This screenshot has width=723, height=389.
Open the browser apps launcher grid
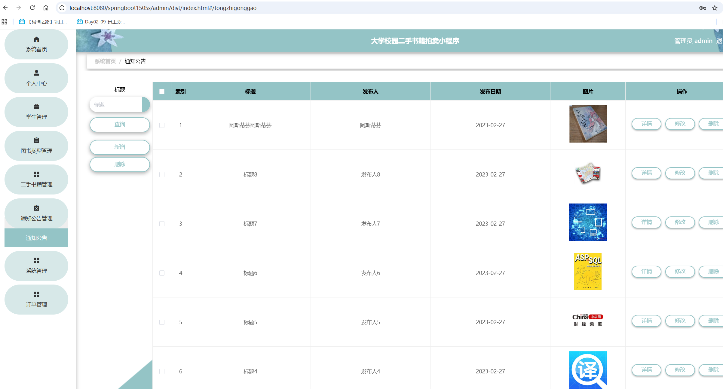(x=4, y=21)
